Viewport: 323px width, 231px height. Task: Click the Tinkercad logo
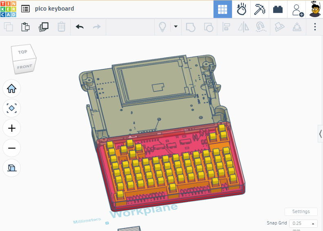tap(8, 9)
